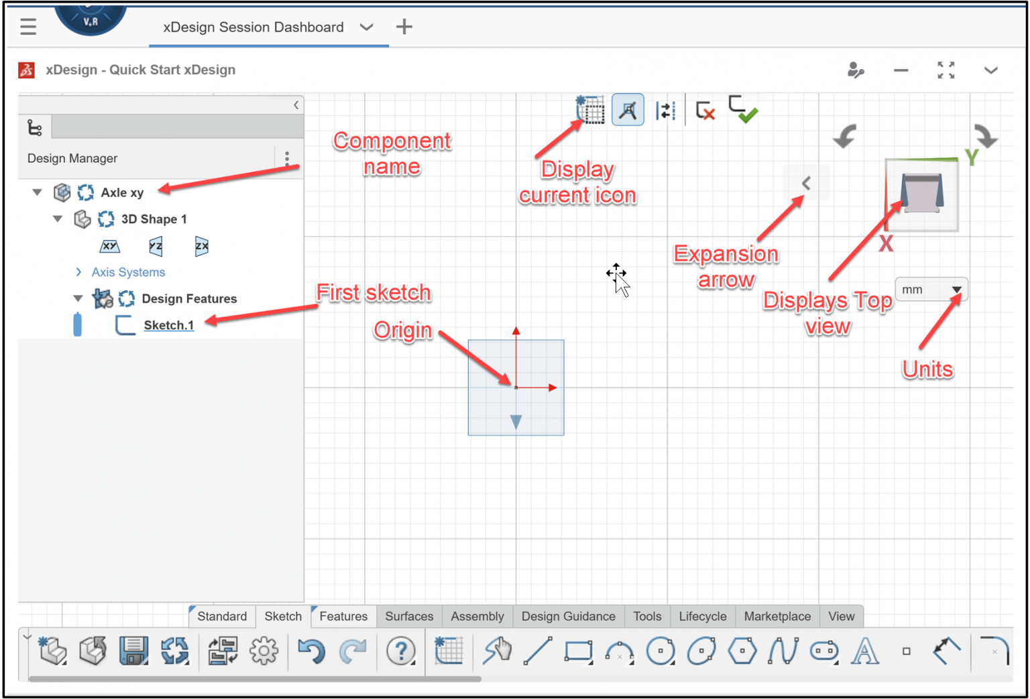Viewport: 1030px width, 699px height.
Task: Select the Spline sketch tool
Action: tap(783, 651)
